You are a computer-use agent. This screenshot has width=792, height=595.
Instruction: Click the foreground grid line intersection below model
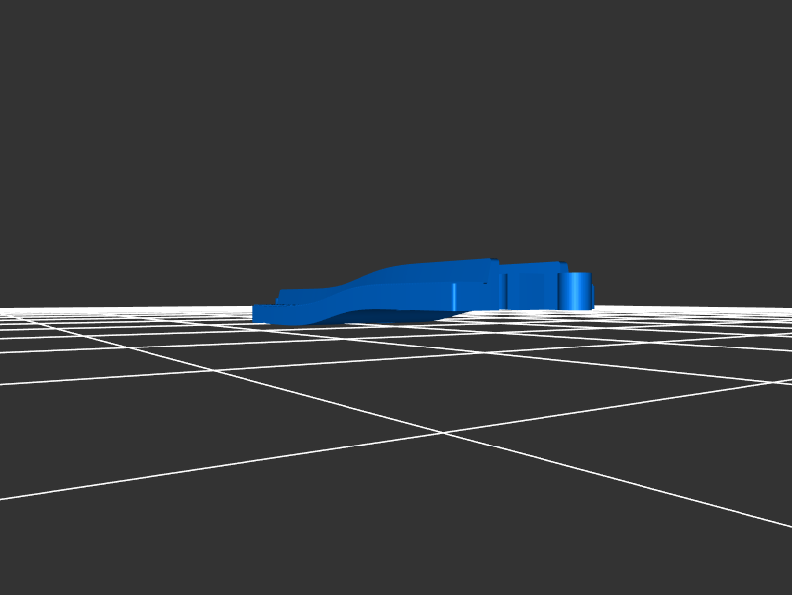click(442, 432)
